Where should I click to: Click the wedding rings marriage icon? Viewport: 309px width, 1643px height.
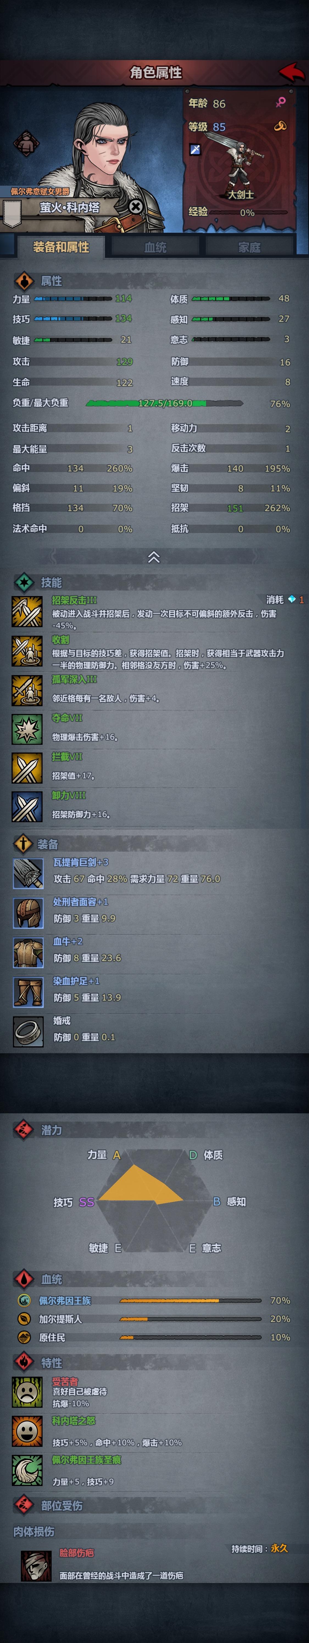click(x=280, y=126)
